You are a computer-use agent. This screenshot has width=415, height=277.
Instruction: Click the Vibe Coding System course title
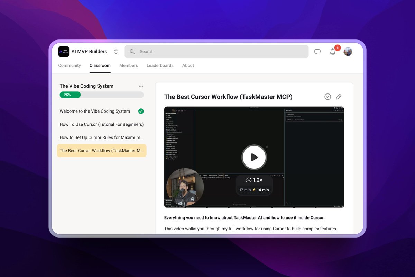[86, 86]
